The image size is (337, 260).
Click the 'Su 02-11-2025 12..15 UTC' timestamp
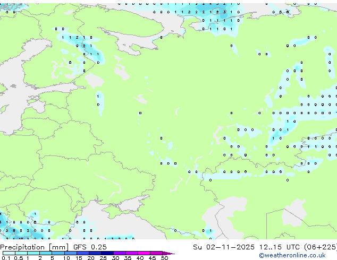click(x=246, y=247)
